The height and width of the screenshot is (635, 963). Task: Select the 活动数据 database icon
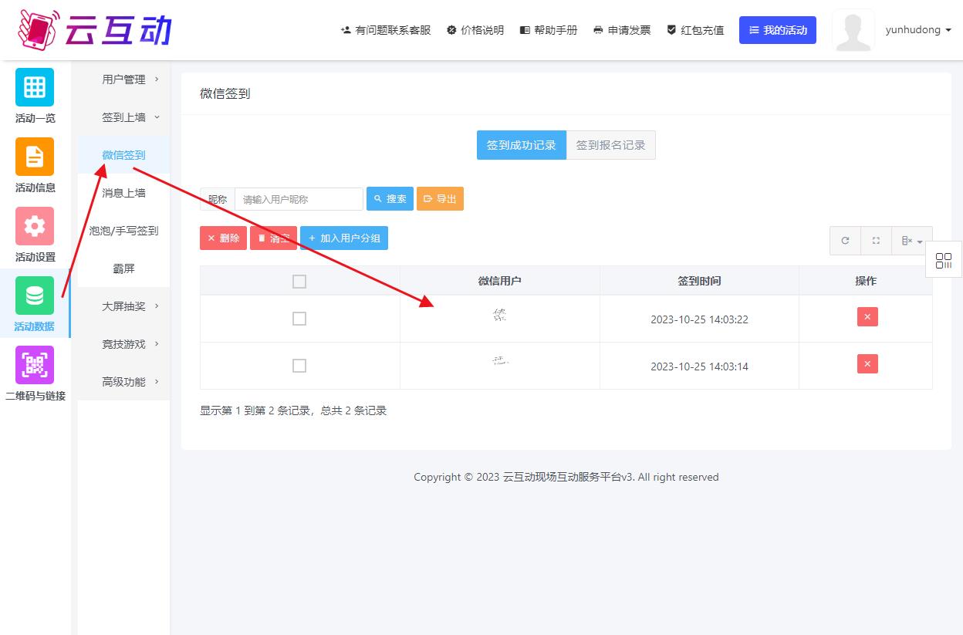[35, 296]
